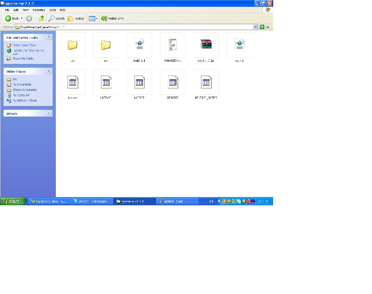Image resolution: width=372 pixels, height=294 pixels.
Task: Expand the Details panel
Action: (x=49, y=113)
